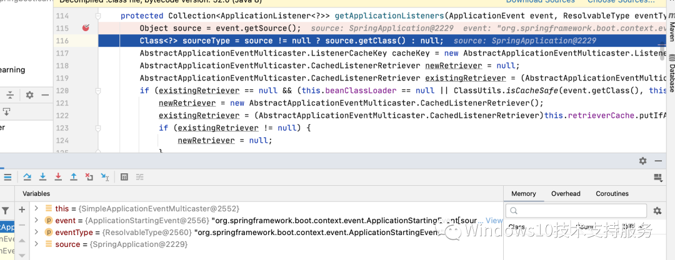Toggle the breakpoint on line 115
This screenshot has width=675, height=260.
click(86, 28)
